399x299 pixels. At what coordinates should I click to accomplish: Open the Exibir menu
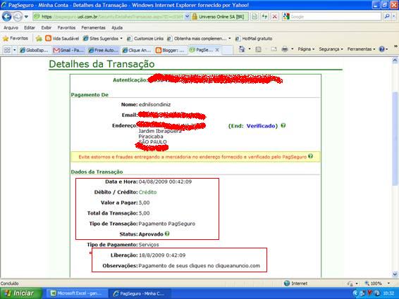(x=47, y=27)
